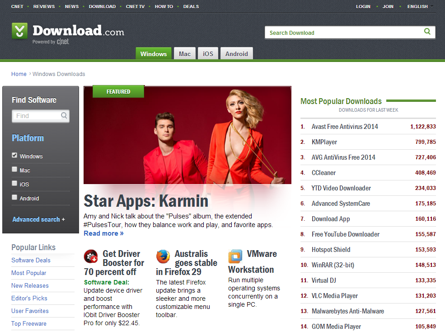Click the magnifier icon in Find Software box
This screenshot has width=445, height=332.
tap(64, 115)
